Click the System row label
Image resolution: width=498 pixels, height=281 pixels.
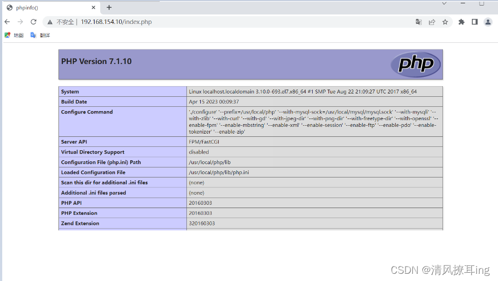pyautogui.click(x=70, y=91)
